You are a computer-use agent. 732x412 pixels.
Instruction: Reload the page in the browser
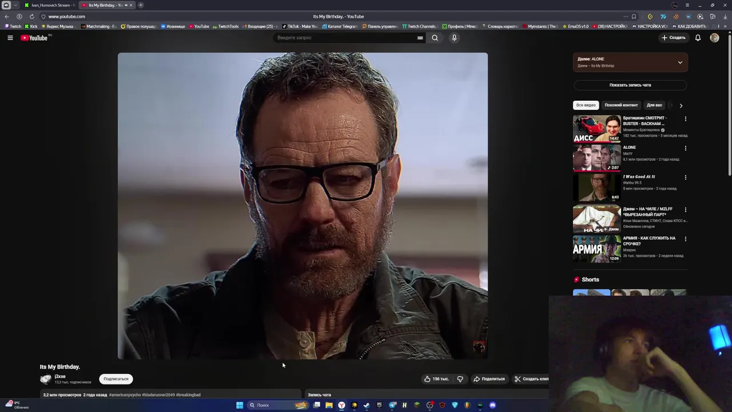31,17
